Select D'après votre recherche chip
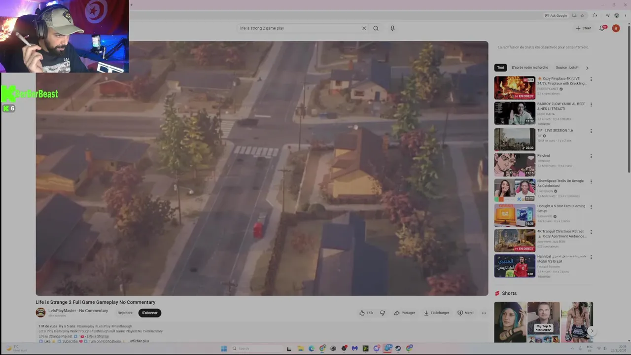631x355 pixels. click(530, 68)
